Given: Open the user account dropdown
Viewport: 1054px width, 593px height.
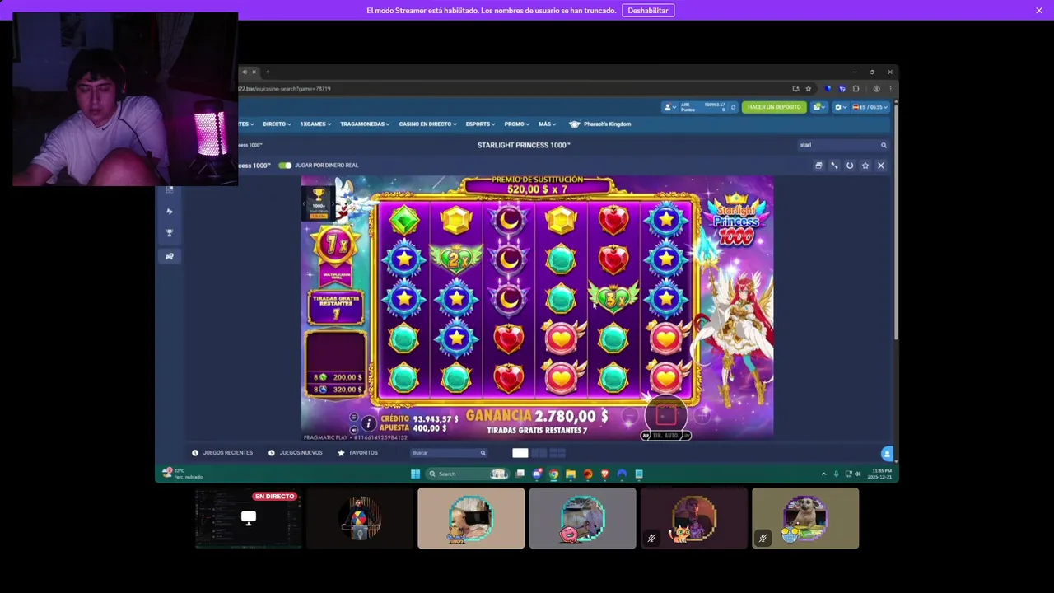Looking at the screenshot, I should [672, 107].
